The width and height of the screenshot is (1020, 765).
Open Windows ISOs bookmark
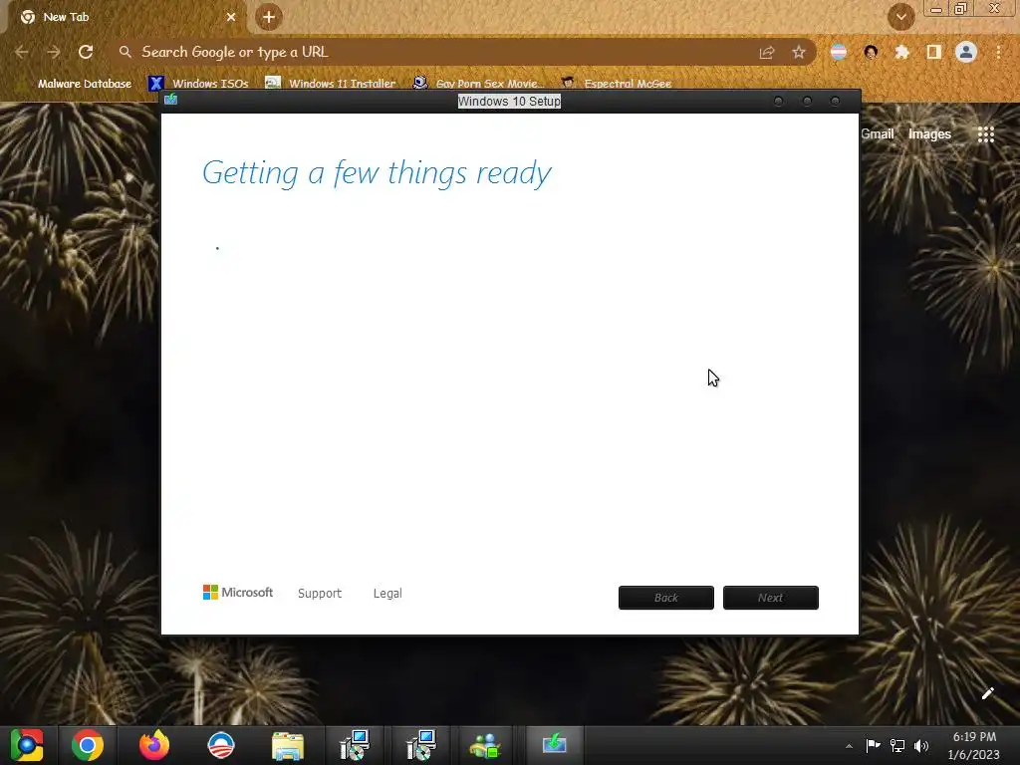(199, 84)
